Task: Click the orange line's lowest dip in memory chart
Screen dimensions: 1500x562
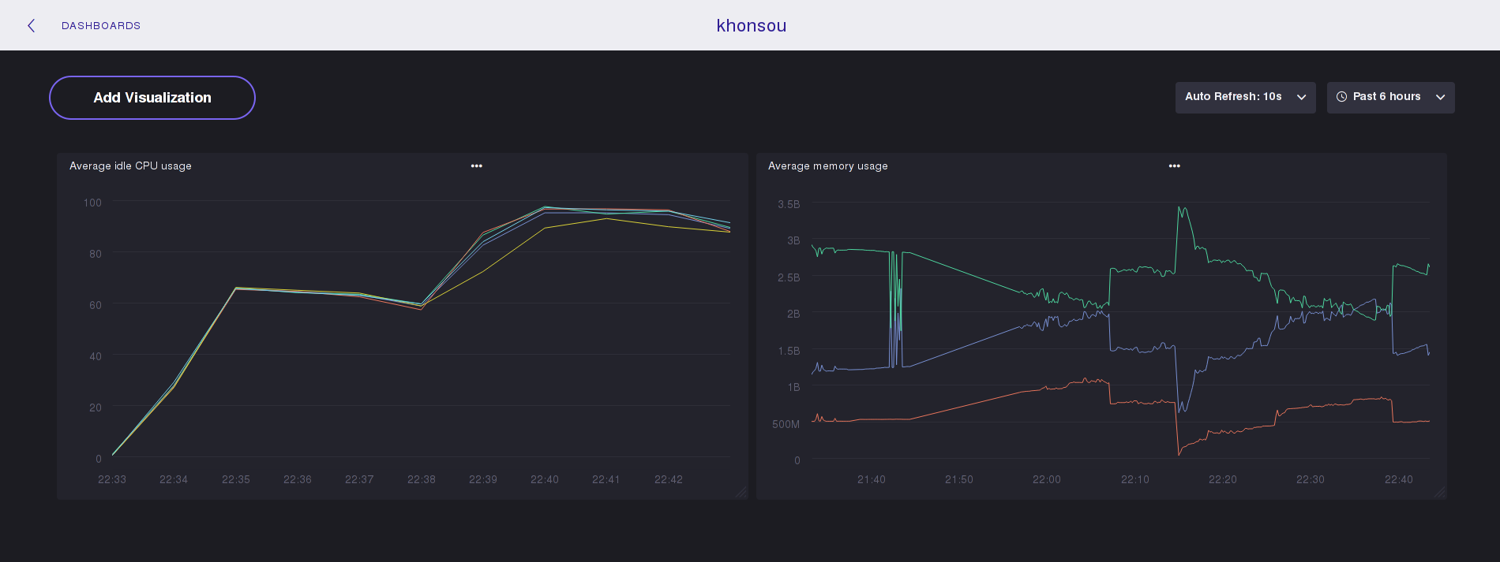Action: point(1179,454)
